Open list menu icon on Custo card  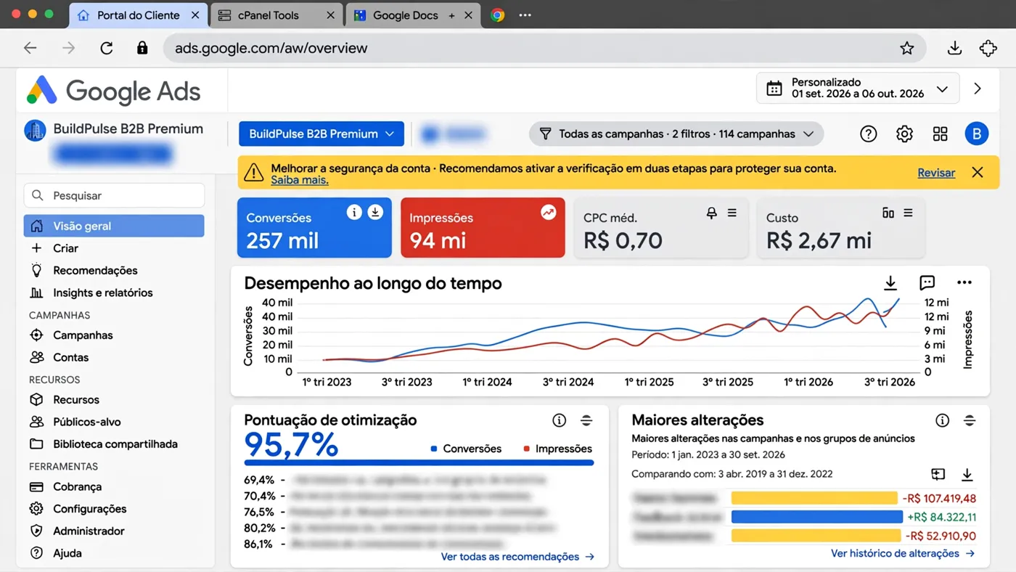point(908,213)
